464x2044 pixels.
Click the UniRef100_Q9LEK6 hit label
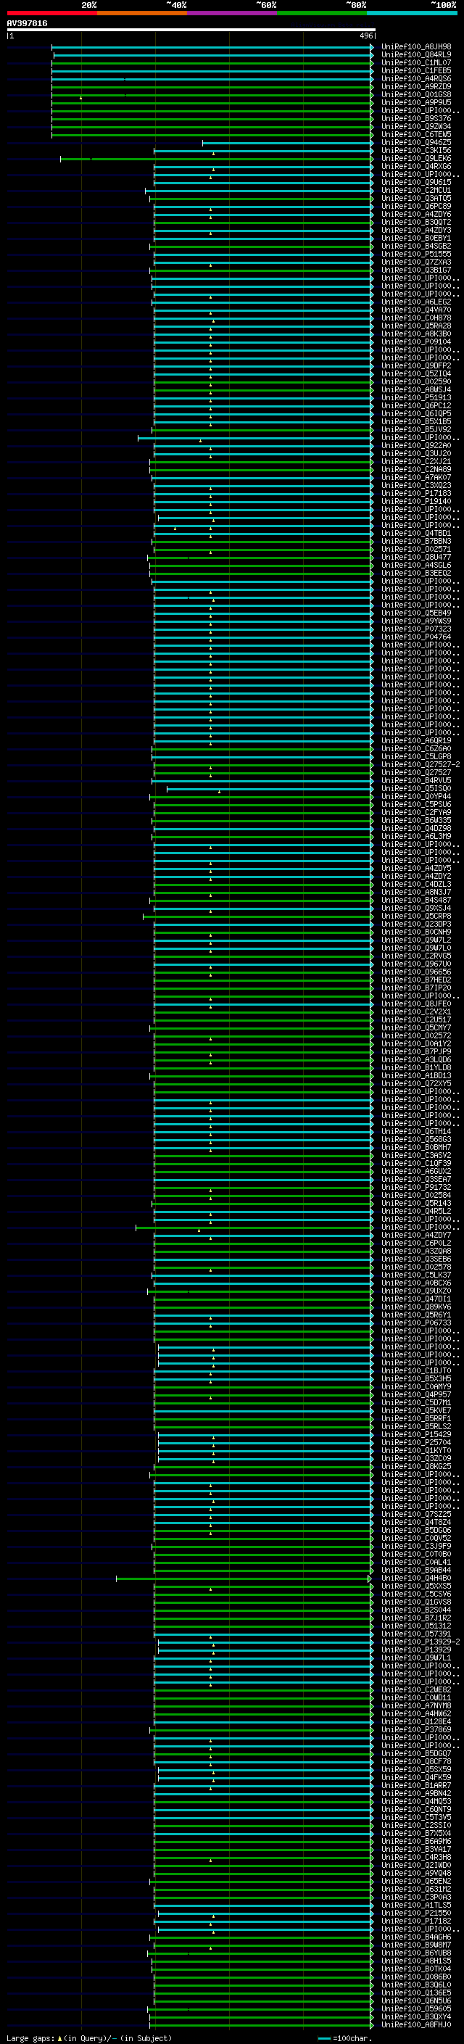[x=416, y=159]
